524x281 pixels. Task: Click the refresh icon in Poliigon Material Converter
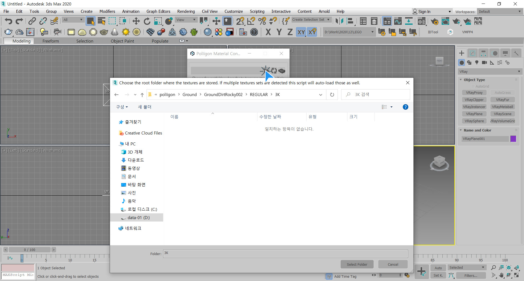[x=274, y=71]
